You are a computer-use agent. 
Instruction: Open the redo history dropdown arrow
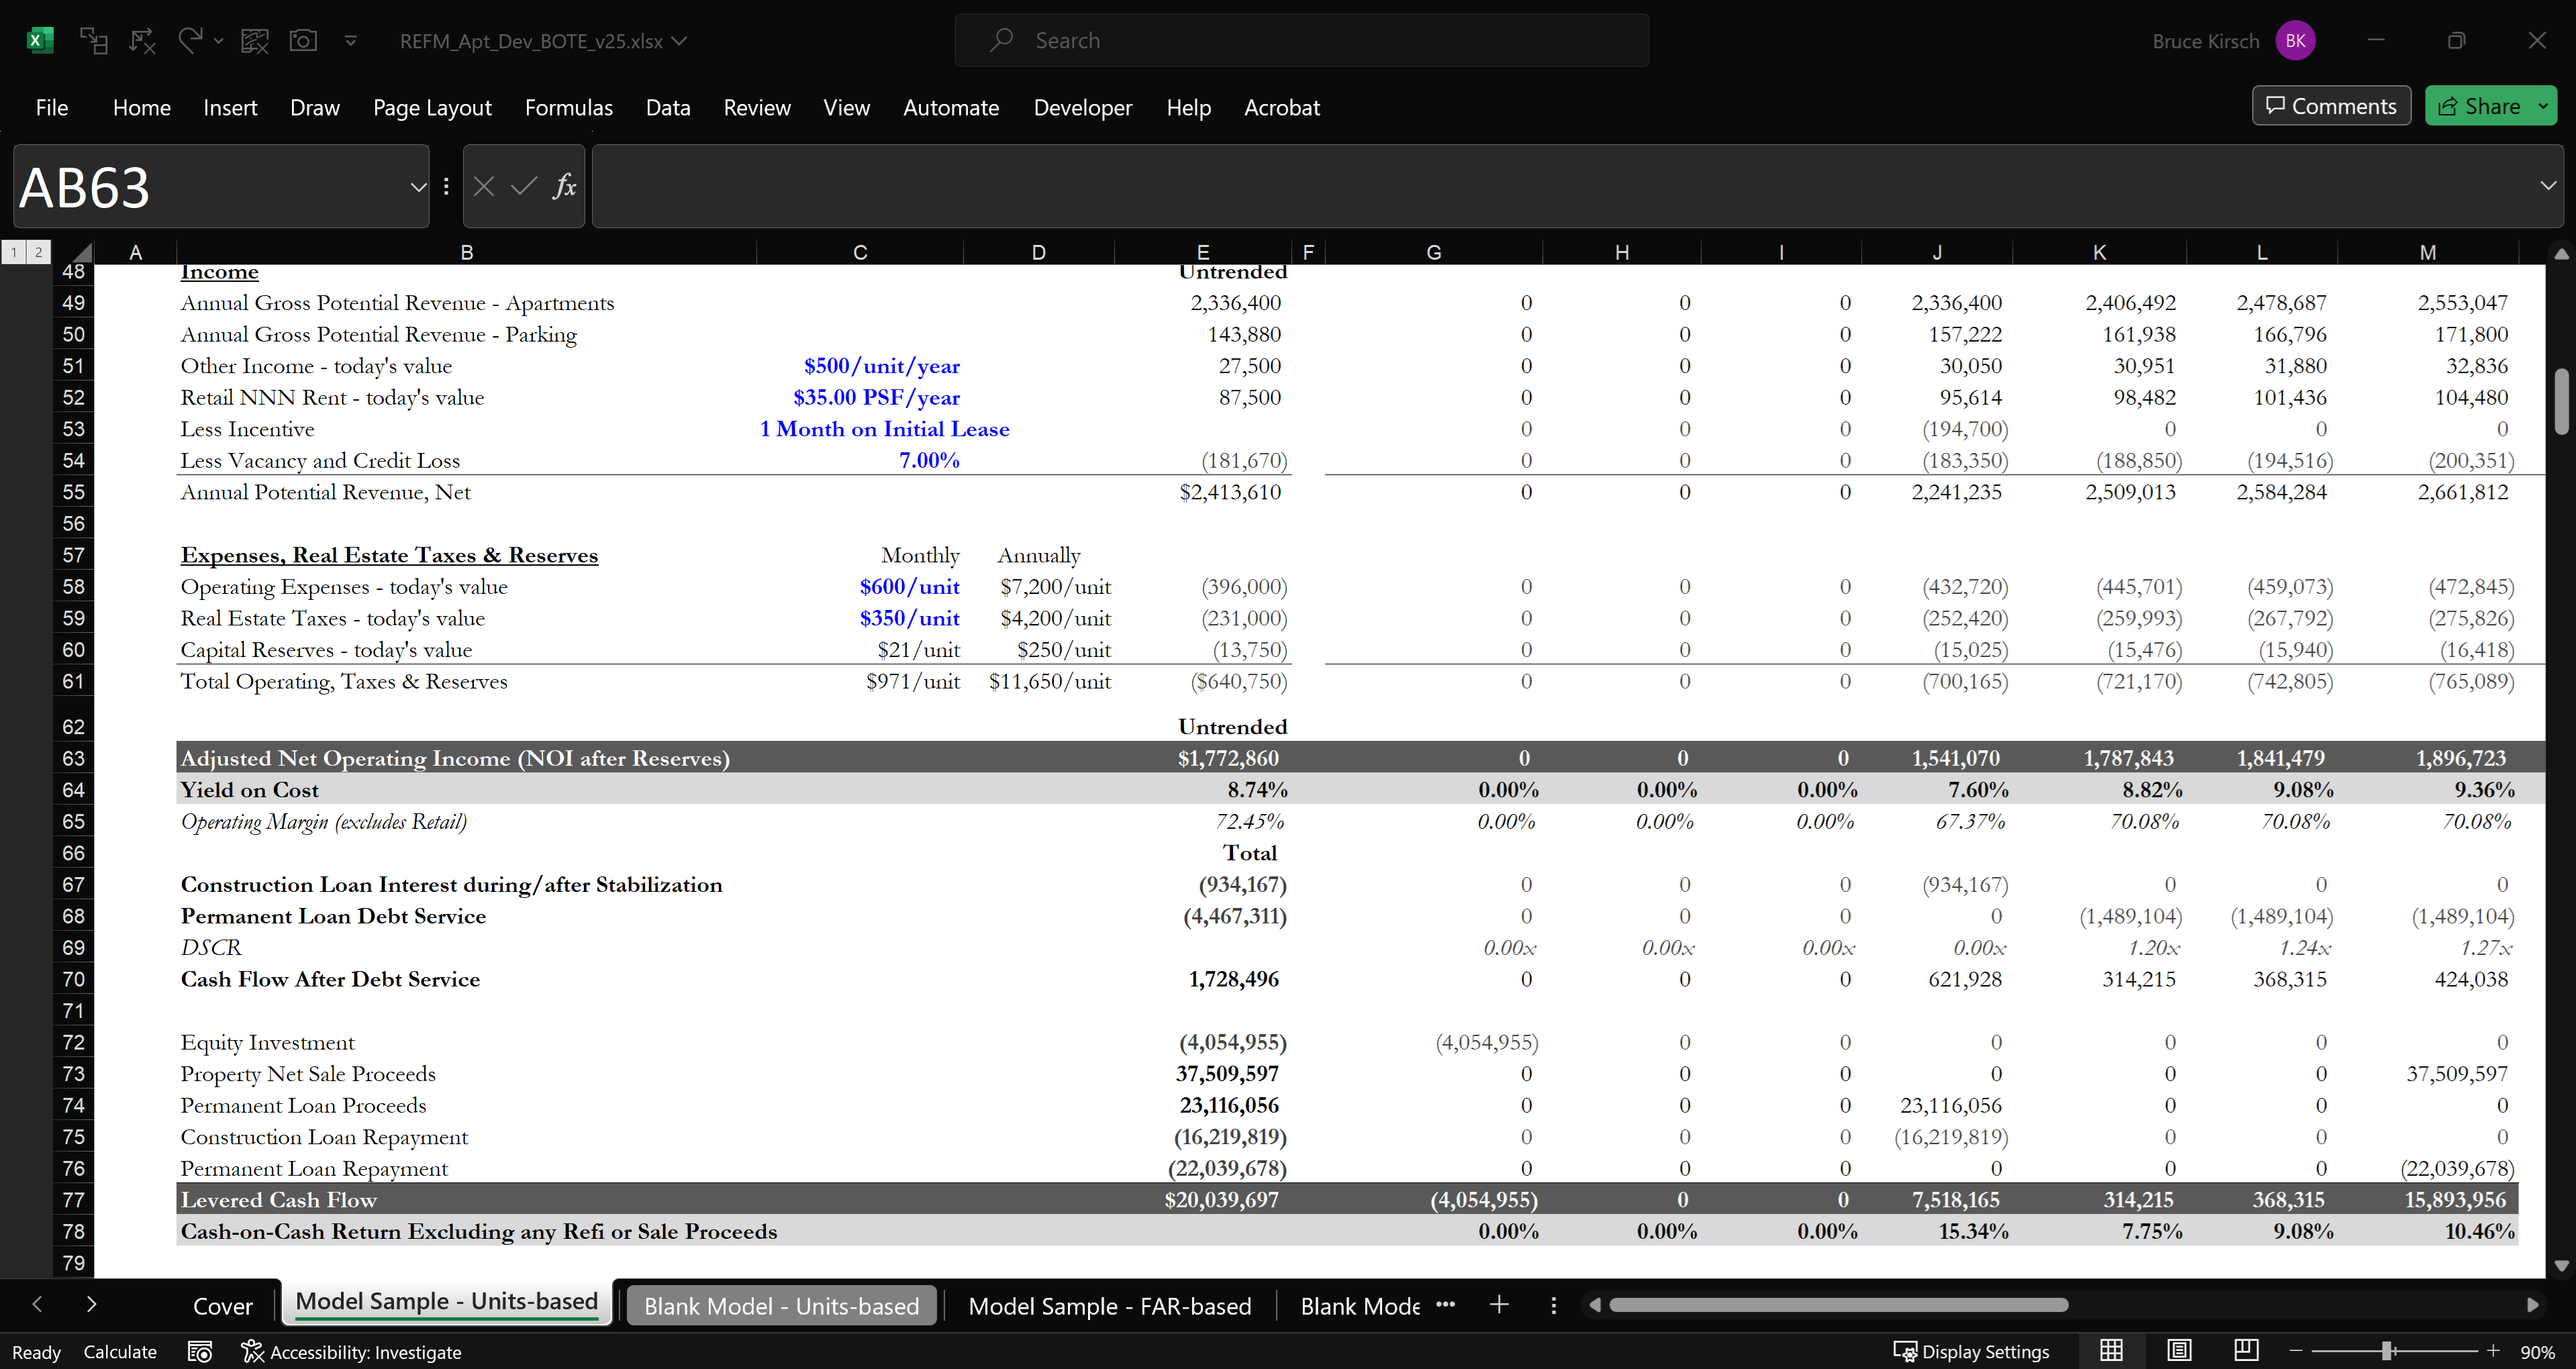coord(218,41)
